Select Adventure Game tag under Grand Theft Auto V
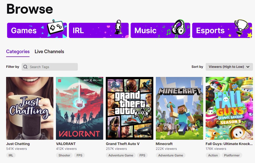 click(x=121, y=155)
